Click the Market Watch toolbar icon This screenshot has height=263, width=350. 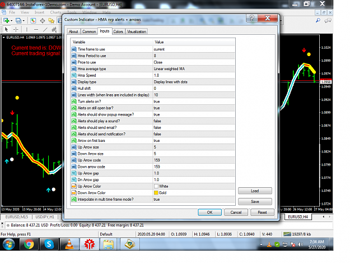click(x=33, y=21)
